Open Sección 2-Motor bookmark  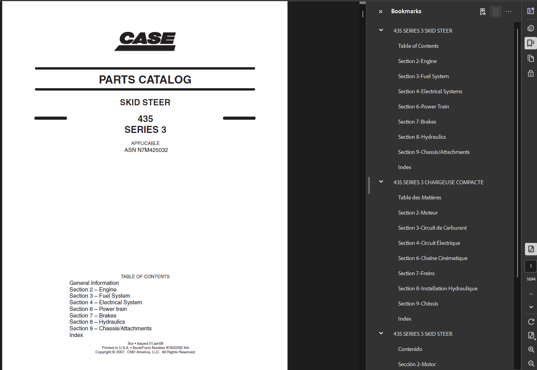[x=417, y=364]
